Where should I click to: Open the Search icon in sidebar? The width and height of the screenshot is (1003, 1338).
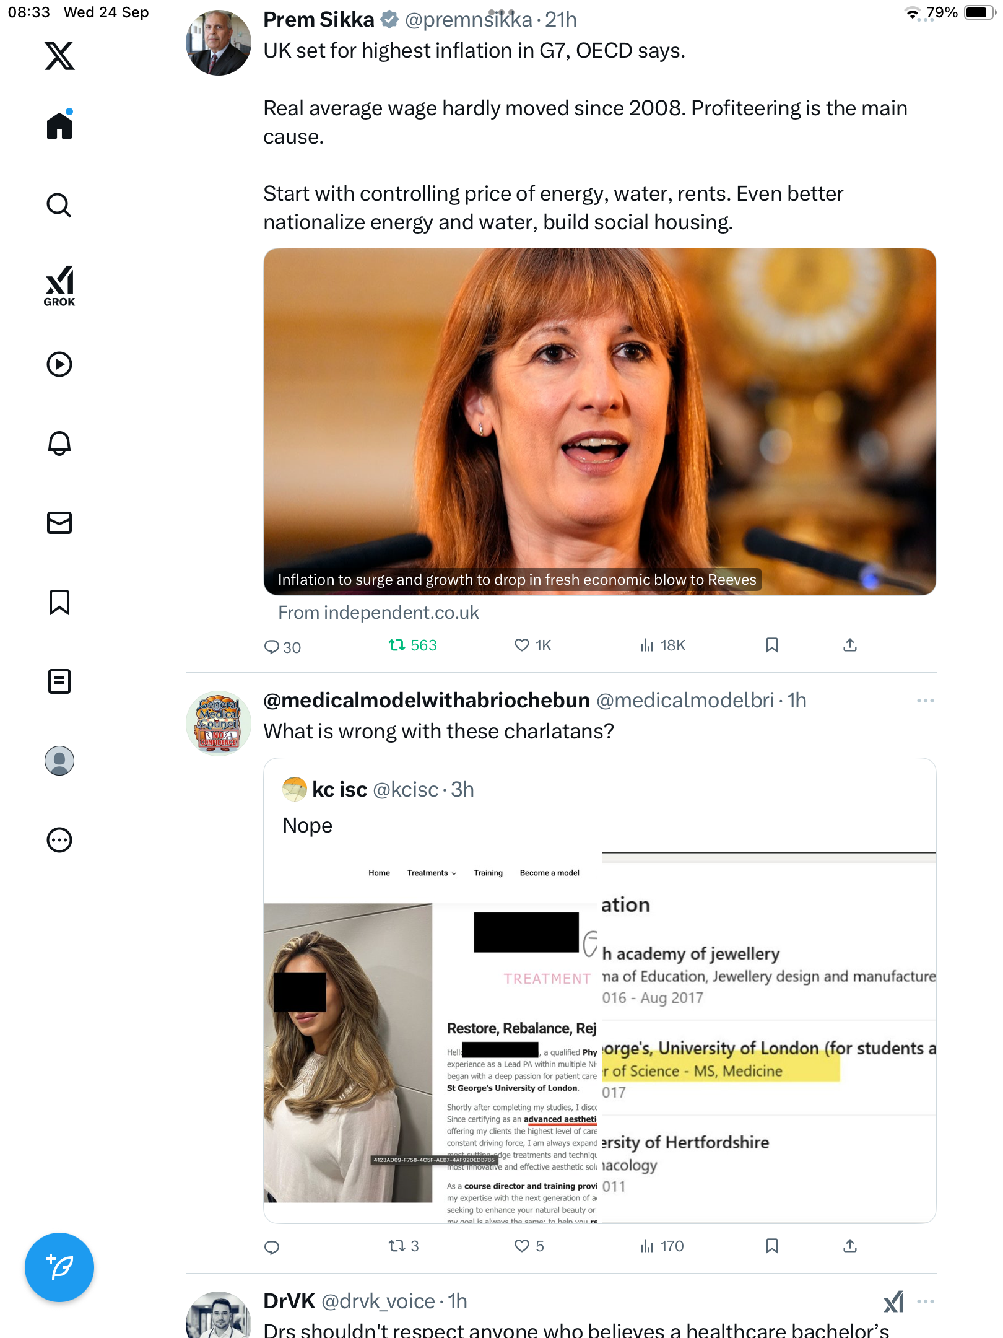click(59, 205)
